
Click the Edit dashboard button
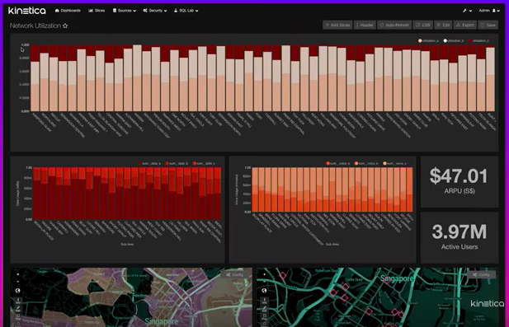click(443, 25)
